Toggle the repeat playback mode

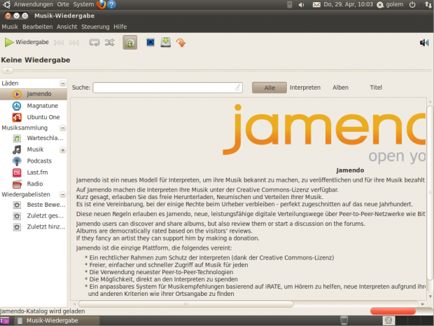pyautogui.click(x=94, y=43)
